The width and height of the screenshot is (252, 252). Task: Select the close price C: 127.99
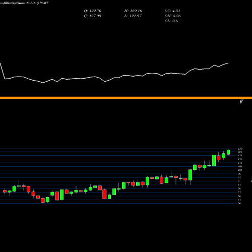(x=93, y=16)
